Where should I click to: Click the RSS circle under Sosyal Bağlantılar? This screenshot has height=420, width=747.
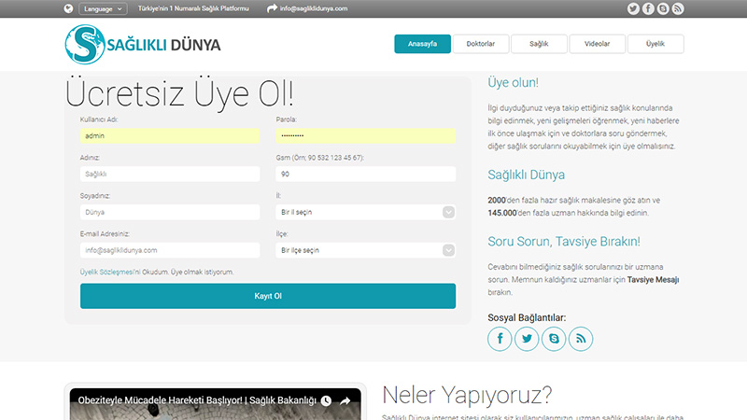[x=582, y=339]
